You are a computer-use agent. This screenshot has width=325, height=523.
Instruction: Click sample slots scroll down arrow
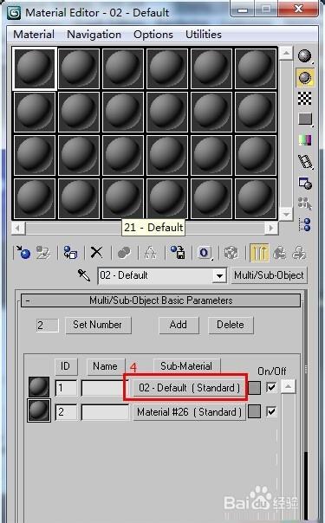(286, 214)
